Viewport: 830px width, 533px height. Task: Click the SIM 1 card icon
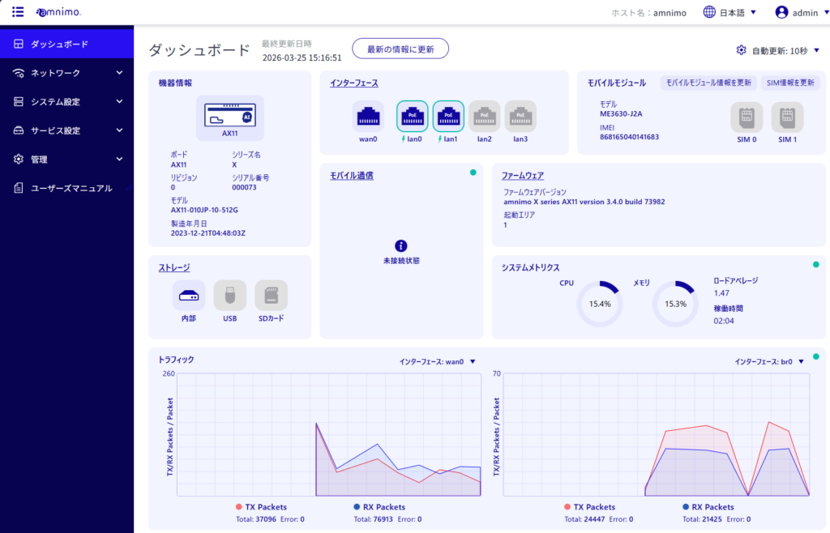click(x=787, y=117)
